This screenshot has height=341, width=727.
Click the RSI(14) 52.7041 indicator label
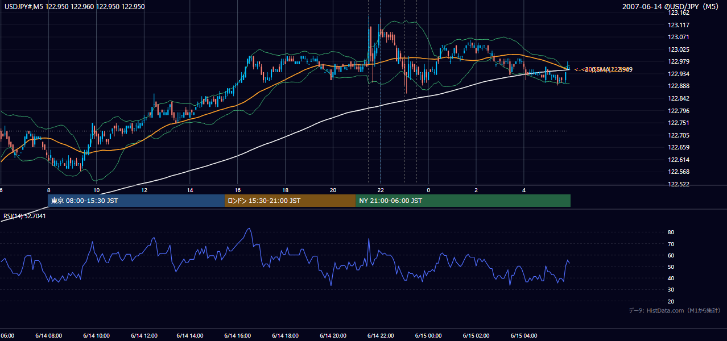coord(24,216)
